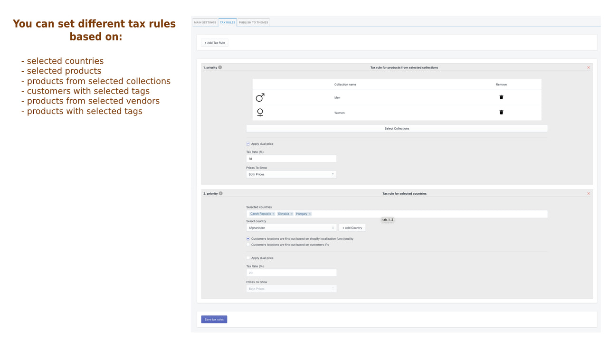Delete the Men collection via trash icon
The image size is (608, 342).
point(501,97)
